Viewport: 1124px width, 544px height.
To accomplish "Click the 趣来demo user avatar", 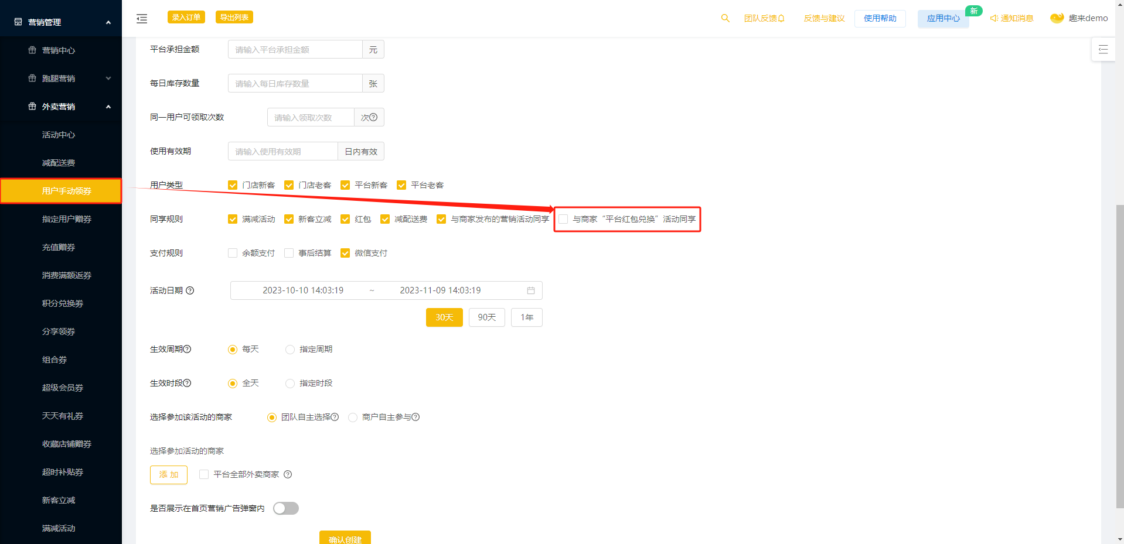I will click(1057, 18).
